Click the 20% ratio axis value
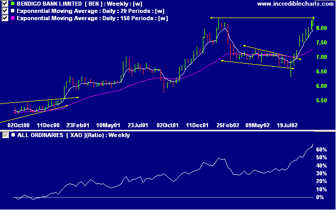 322,182
